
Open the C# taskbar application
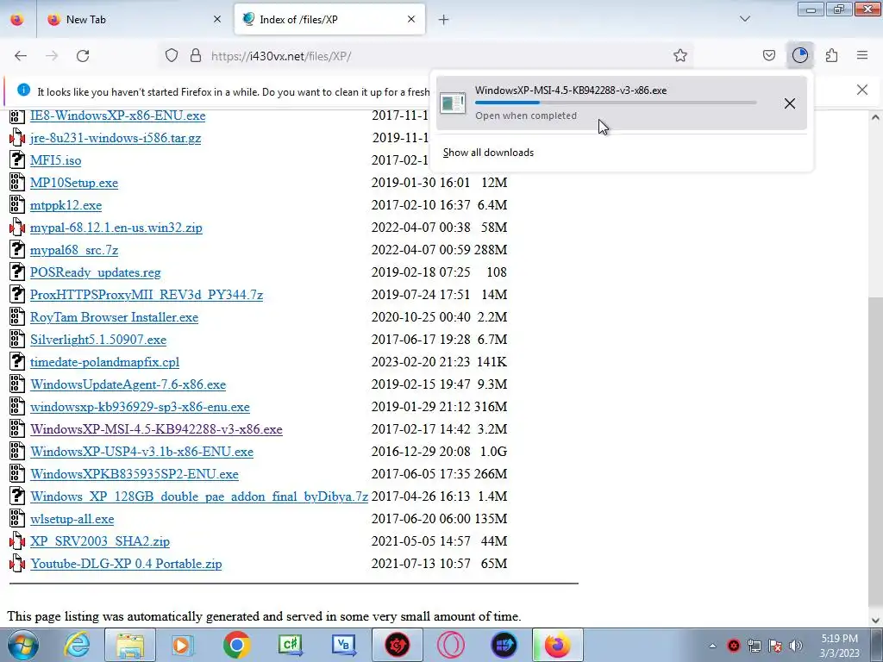click(290, 645)
